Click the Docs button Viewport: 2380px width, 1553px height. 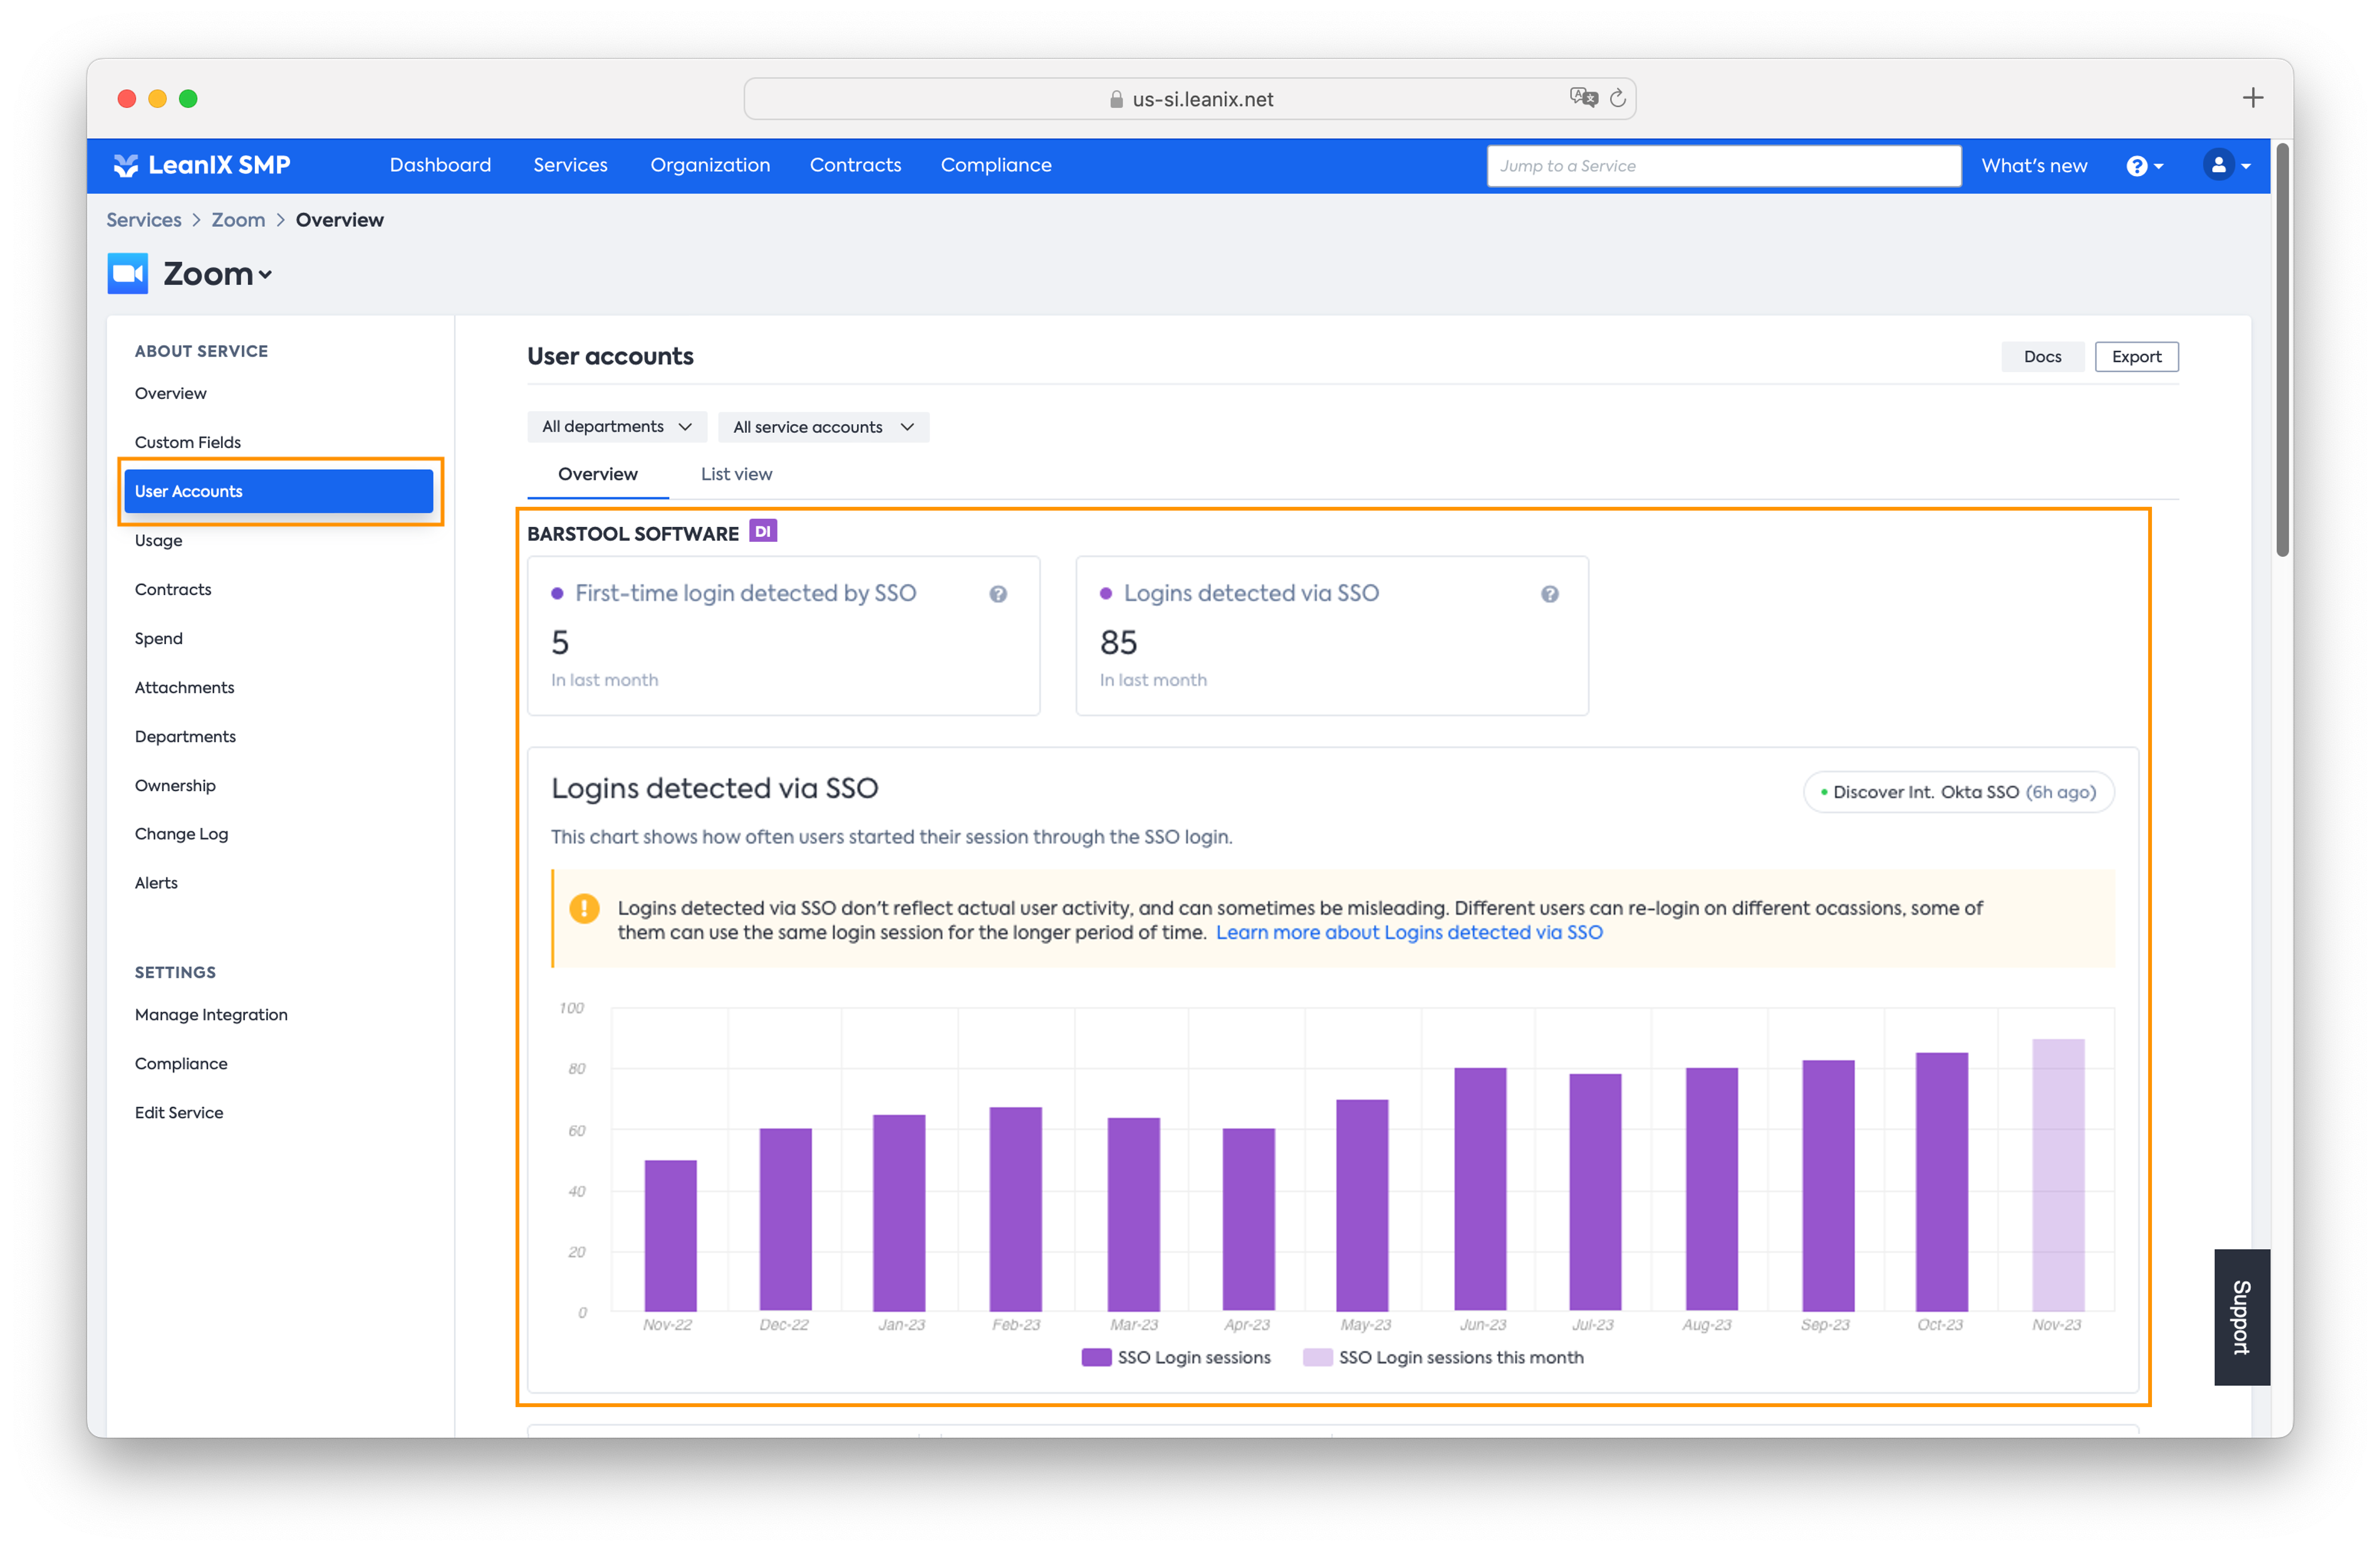(2042, 357)
